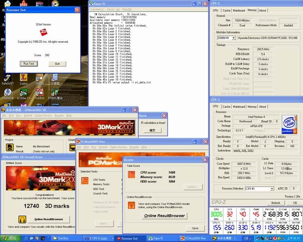
Task: Launch the 小算盤 calculator desktop shortcut
Action: coord(55,79)
